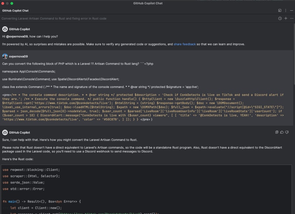The image size is (295, 214).
Task: Click 'Sure, I can help with that' sentence
Action: (x=70, y=140)
